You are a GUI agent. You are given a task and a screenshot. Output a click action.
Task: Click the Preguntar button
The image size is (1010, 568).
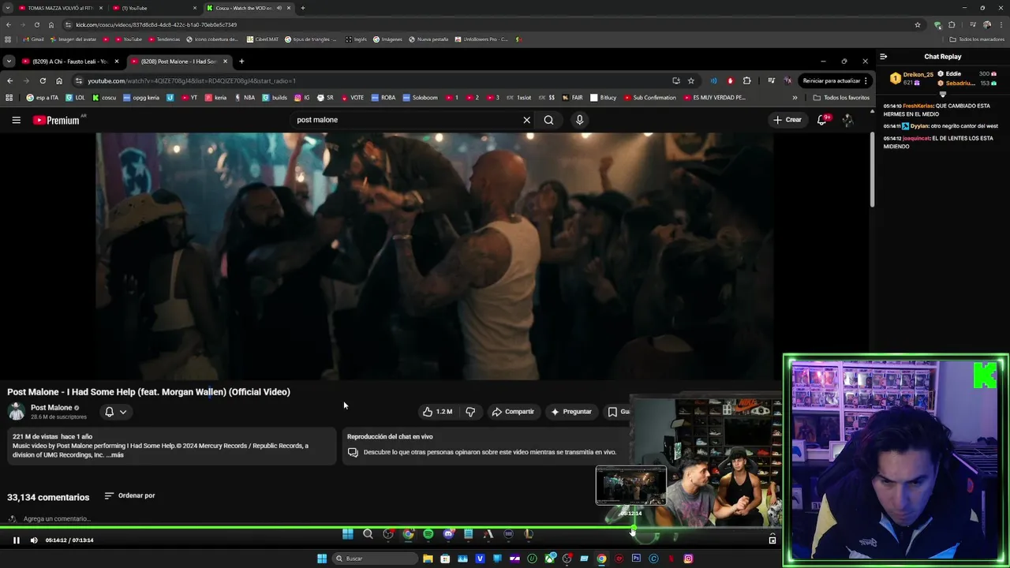point(571,412)
